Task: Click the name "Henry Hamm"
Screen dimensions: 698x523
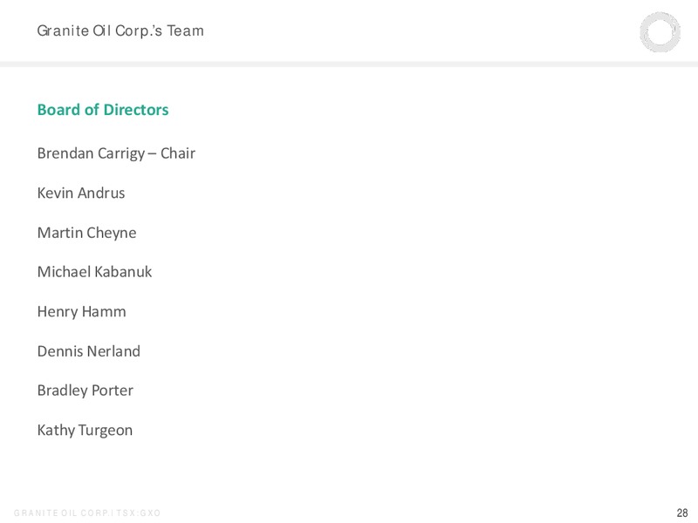Action: [x=81, y=311]
